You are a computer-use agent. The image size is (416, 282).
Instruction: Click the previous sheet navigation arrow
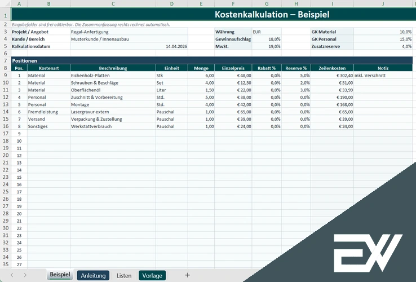11,275
